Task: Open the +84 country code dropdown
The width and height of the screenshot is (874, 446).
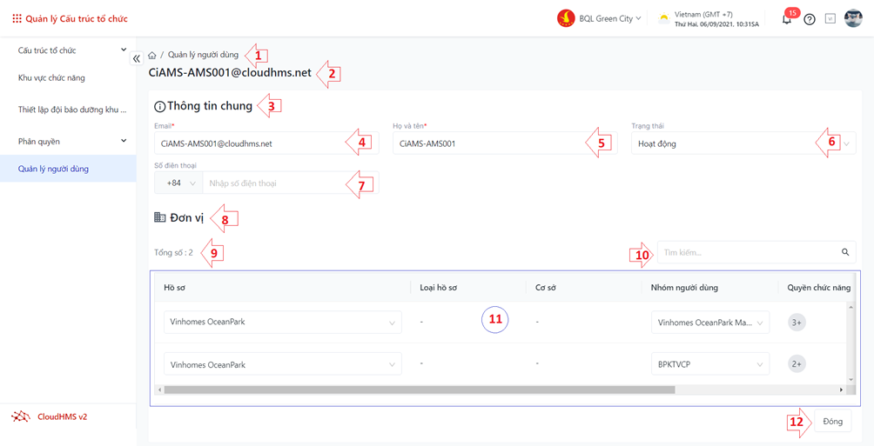Action: [178, 183]
